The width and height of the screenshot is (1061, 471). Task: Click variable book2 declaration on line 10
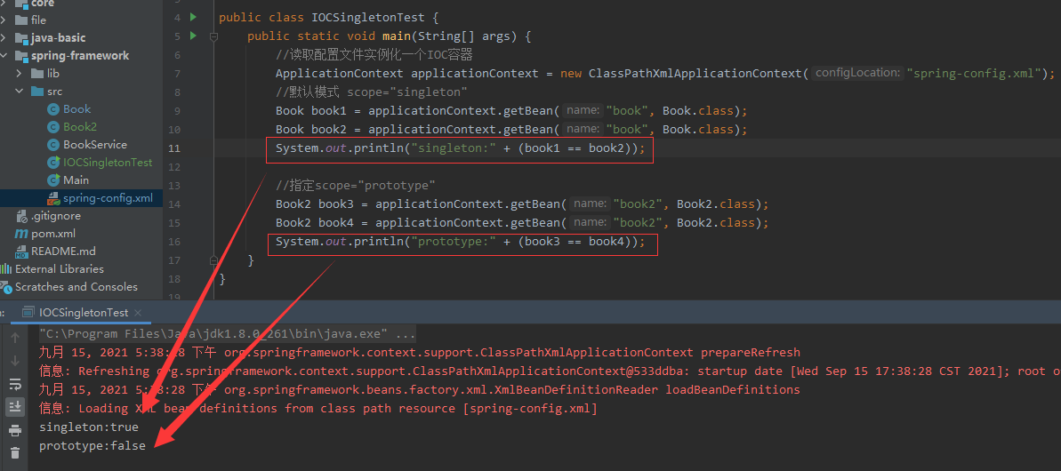(x=329, y=129)
